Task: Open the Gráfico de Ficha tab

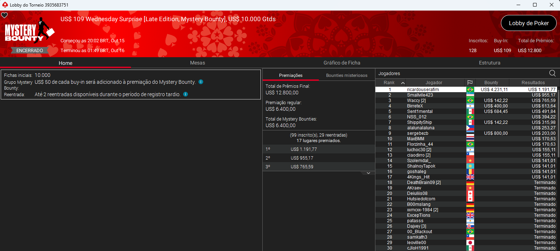Action: click(x=342, y=63)
